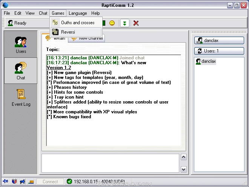Launch Ouths and crosses game
The image size is (249, 187).
pos(76,23)
